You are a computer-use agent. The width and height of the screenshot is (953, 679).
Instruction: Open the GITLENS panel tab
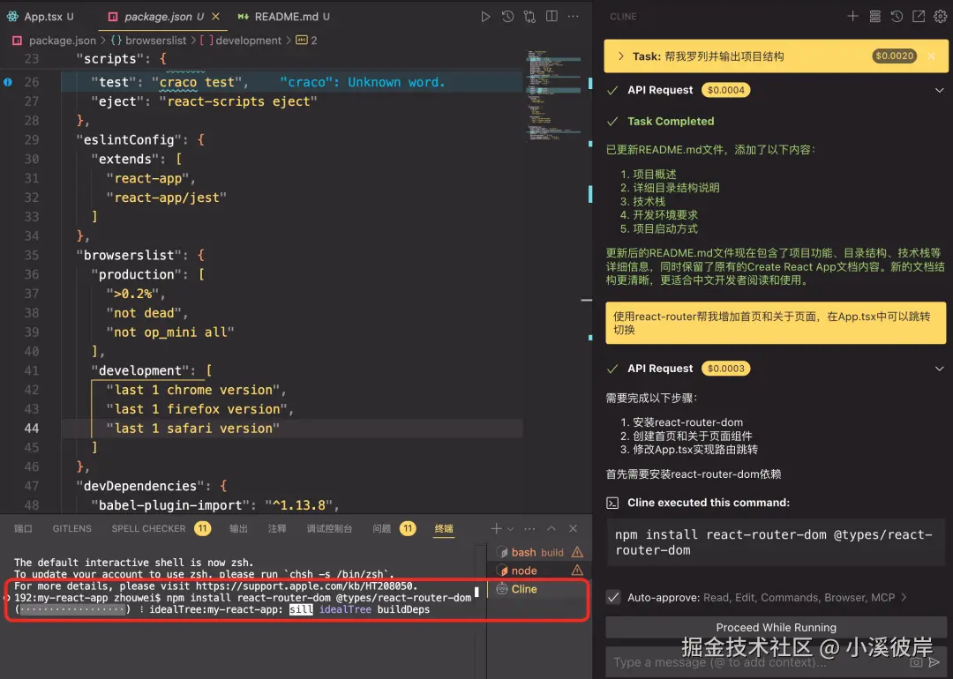point(71,528)
